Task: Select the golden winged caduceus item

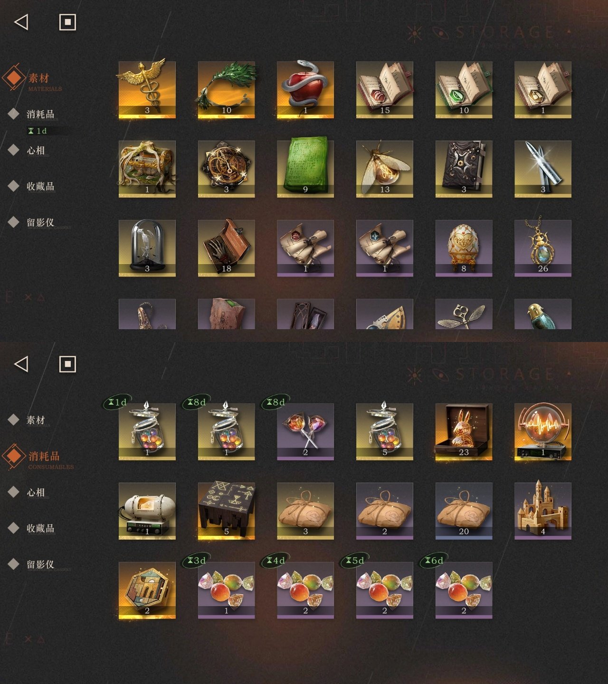Action: pos(147,89)
